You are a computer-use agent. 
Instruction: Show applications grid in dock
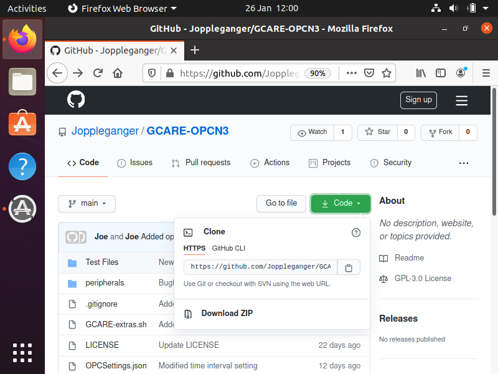[22, 353]
